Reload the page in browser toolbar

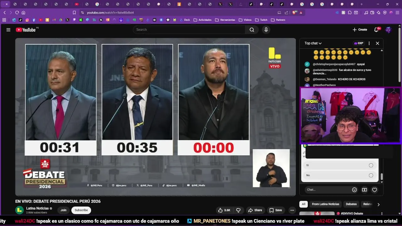(x=17, y=13)
